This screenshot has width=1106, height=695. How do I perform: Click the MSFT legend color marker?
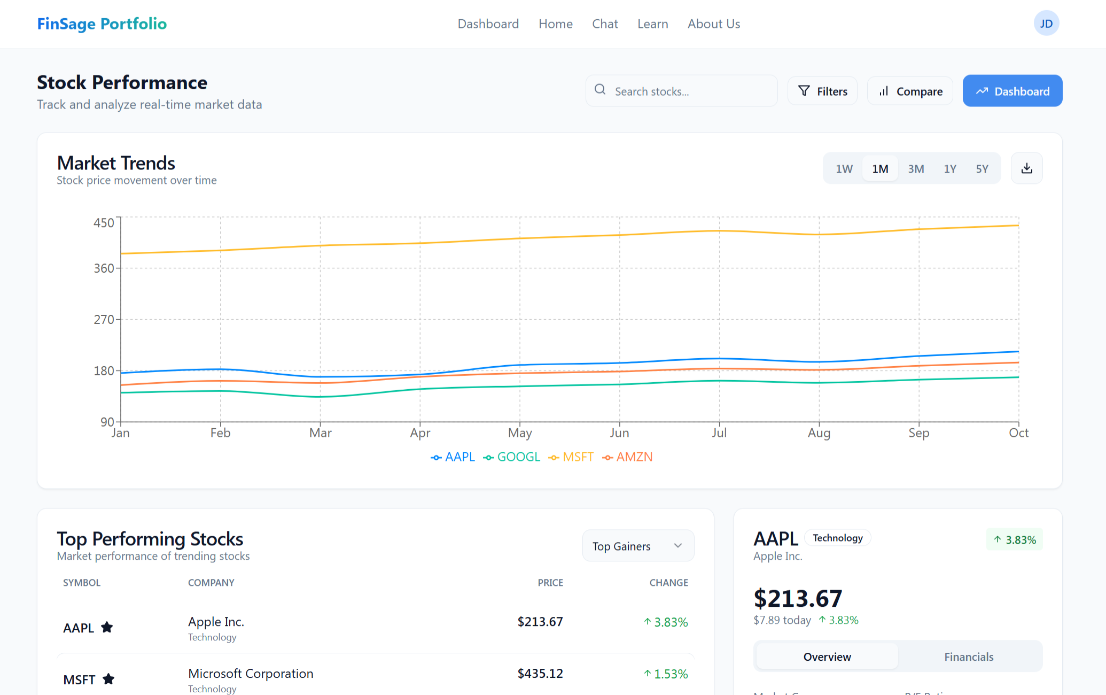tap(554, 458)
